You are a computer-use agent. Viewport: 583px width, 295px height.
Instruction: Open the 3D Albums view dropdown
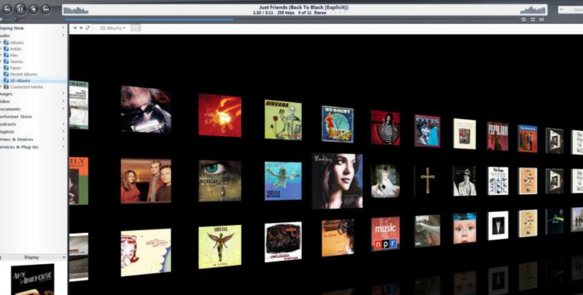112,28
